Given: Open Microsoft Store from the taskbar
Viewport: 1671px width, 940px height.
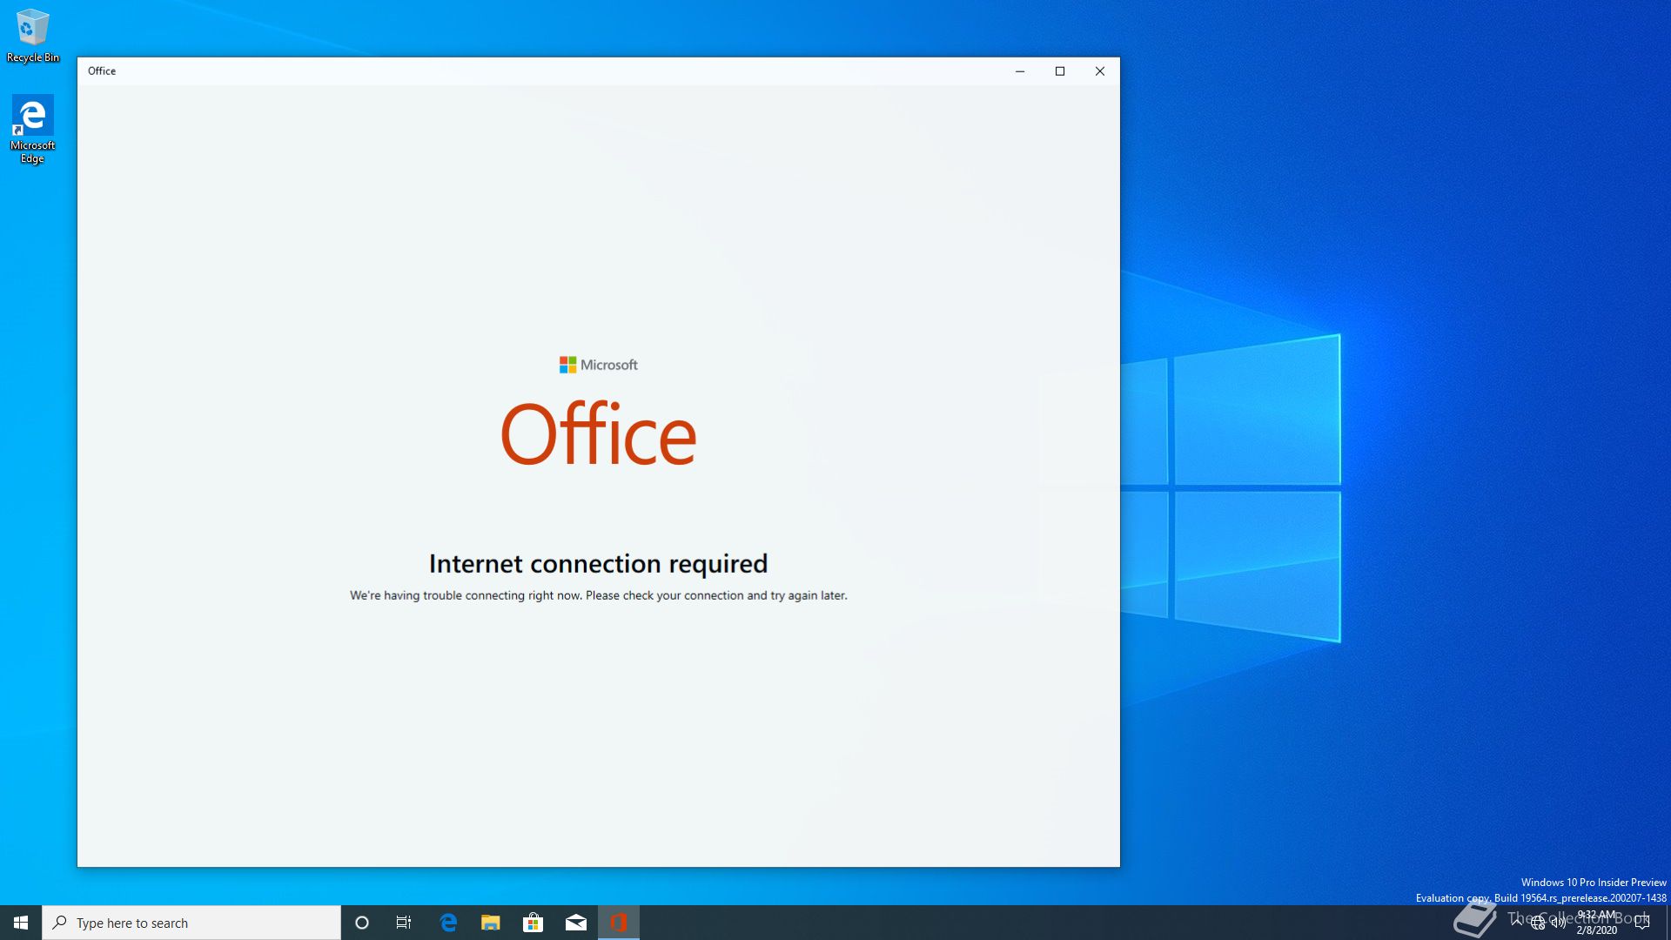Looking at the screenshot, I should 534,923.
